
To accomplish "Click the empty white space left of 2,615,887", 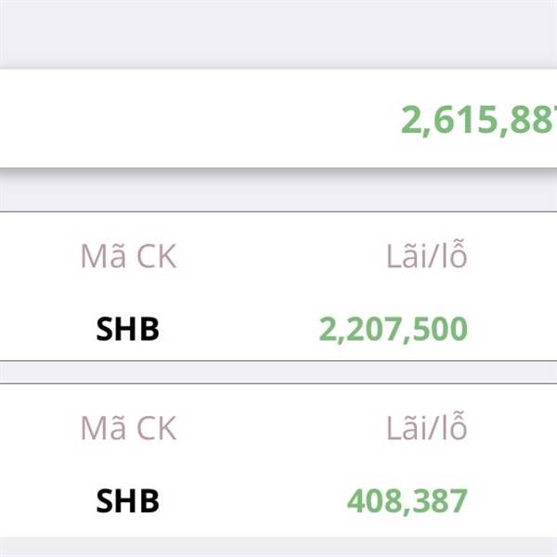I will click(199, 119).
